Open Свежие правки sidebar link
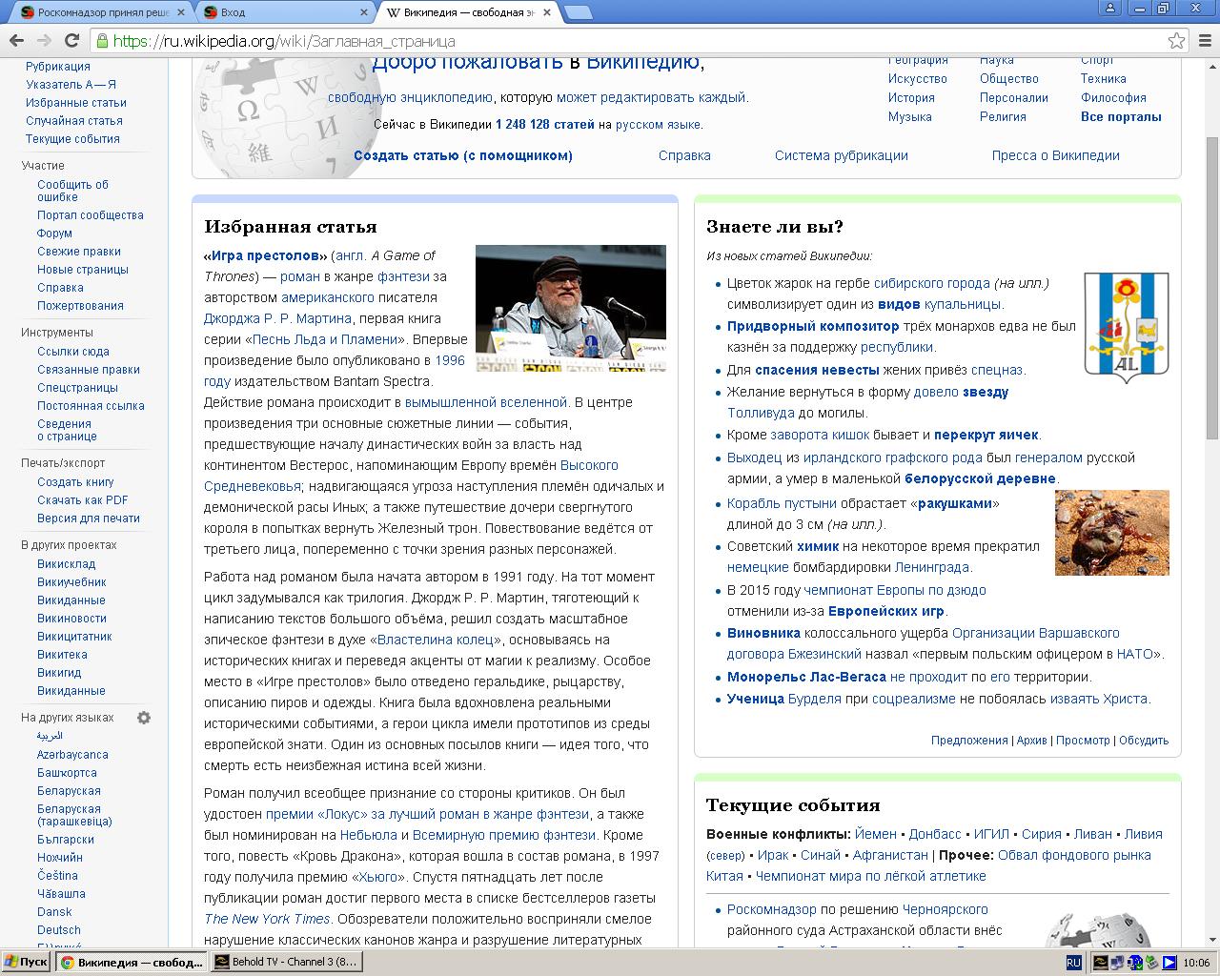Image resolution: width=1220 pixels, height=976 pixels. click(x=79, y=252)
